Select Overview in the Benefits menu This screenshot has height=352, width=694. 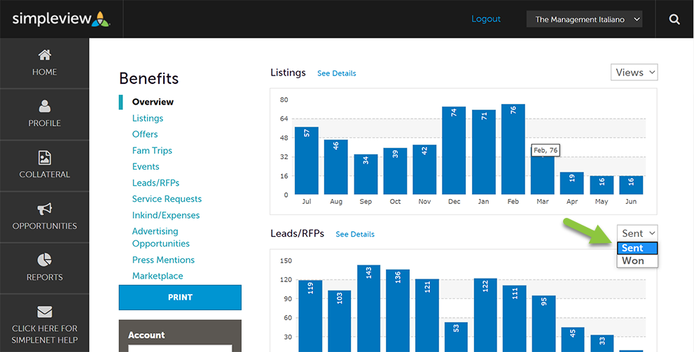coord(153,102)
